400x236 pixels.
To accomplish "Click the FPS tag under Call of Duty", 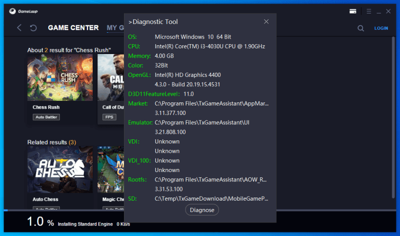I will tap(109, 117).
